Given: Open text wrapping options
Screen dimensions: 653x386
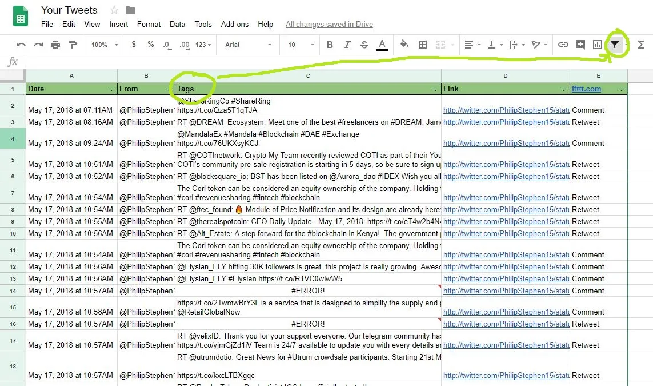Looking at the screenshot, I should click(517, 45).
